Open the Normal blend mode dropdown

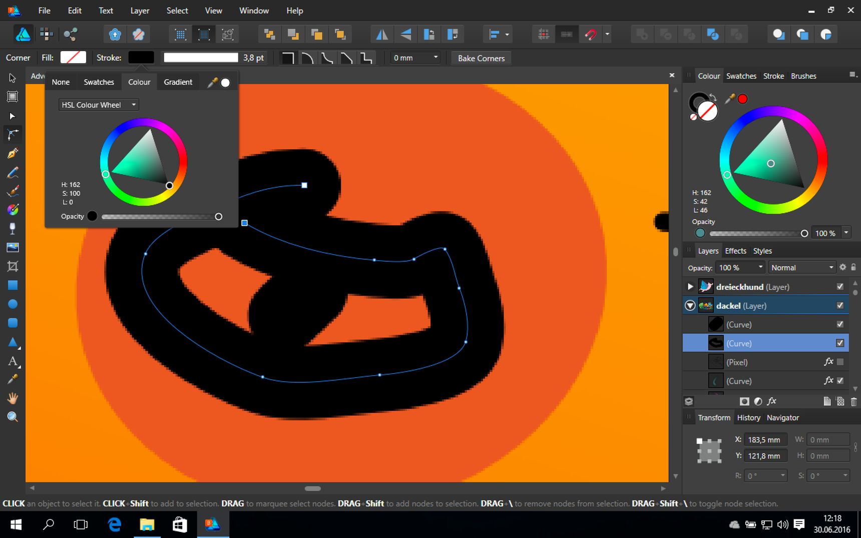click(802, 268)
